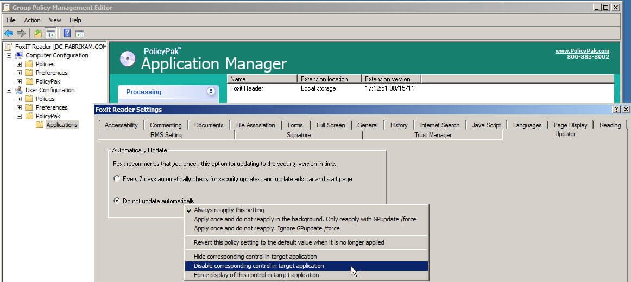Expand Preferences under Computer Configuration
Image resolution: width=631 pixels, height=282 pixels.
pos(19,73)
